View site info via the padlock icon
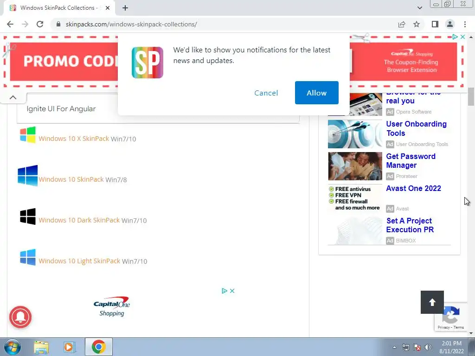The image size is (475, 356). tap(58, 24)
